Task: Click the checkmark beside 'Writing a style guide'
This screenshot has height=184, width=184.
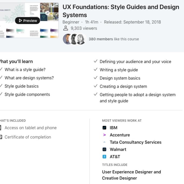Action: click(96, 70)
